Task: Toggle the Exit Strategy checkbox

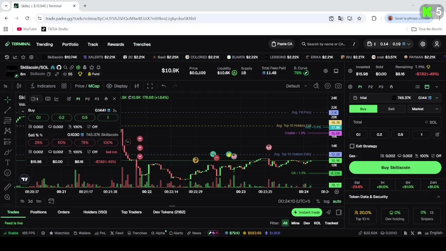Action: pyautogui.click(x=352, y=146)
